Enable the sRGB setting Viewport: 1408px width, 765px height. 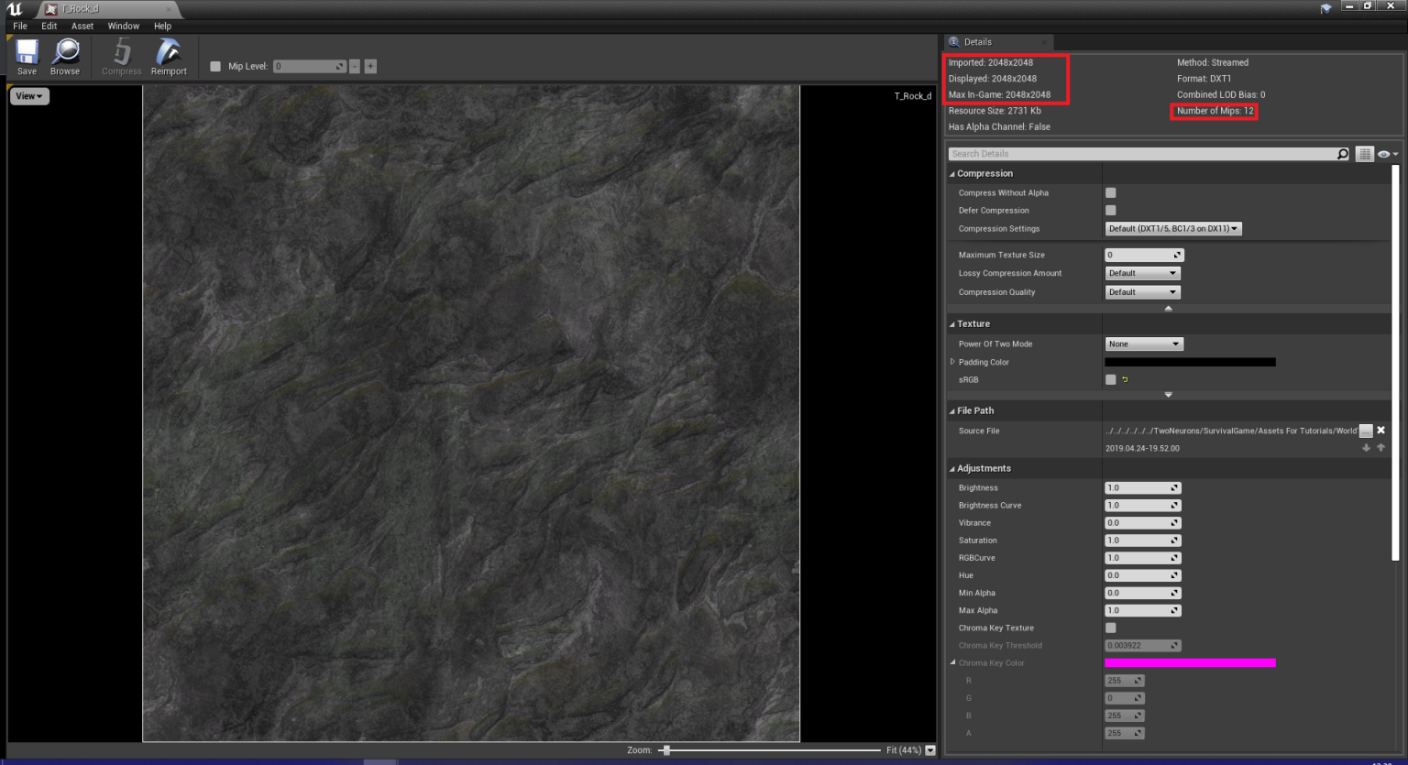pyautogui.click(x=1110, y=379)
